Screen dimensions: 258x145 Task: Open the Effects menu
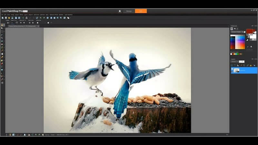pos(22,15)
